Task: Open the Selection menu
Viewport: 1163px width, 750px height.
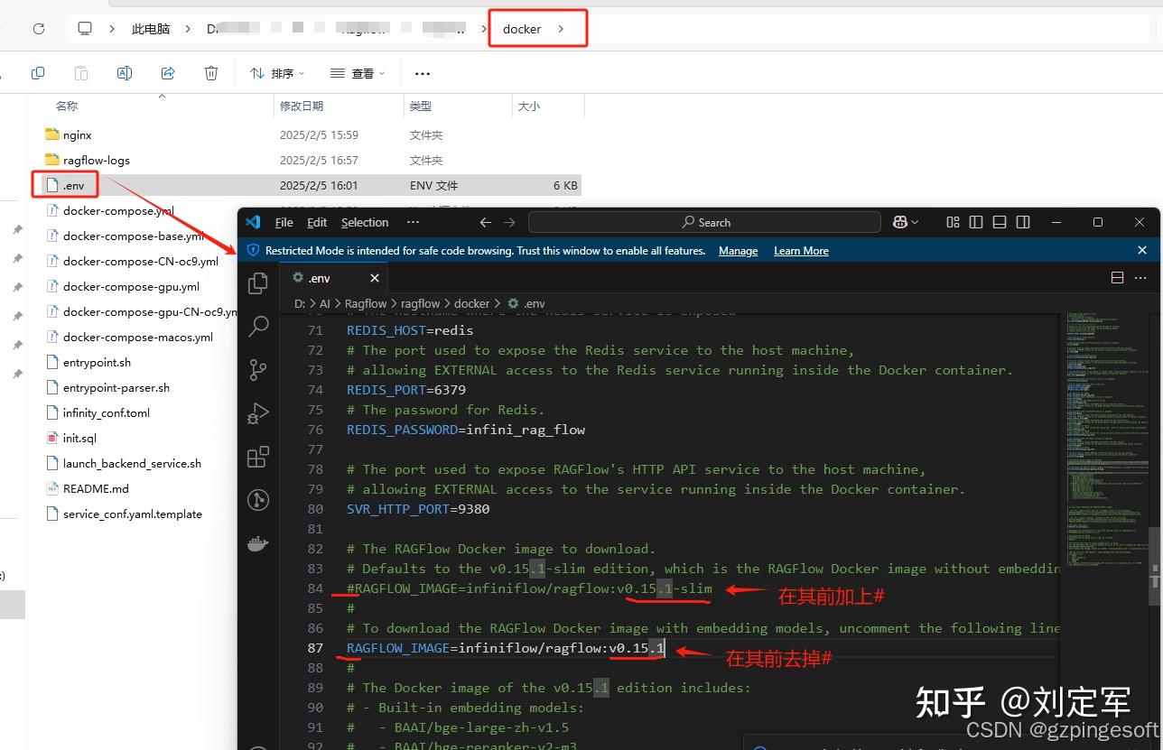Action: (x=365, y=222)
